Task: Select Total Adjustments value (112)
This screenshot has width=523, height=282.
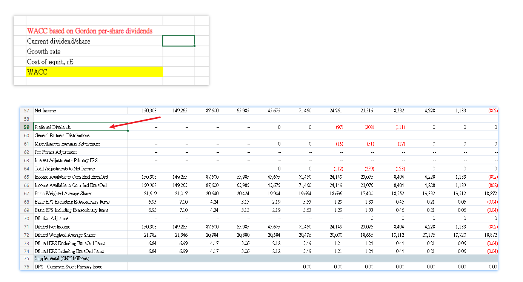Action: (x=338, y=169)
